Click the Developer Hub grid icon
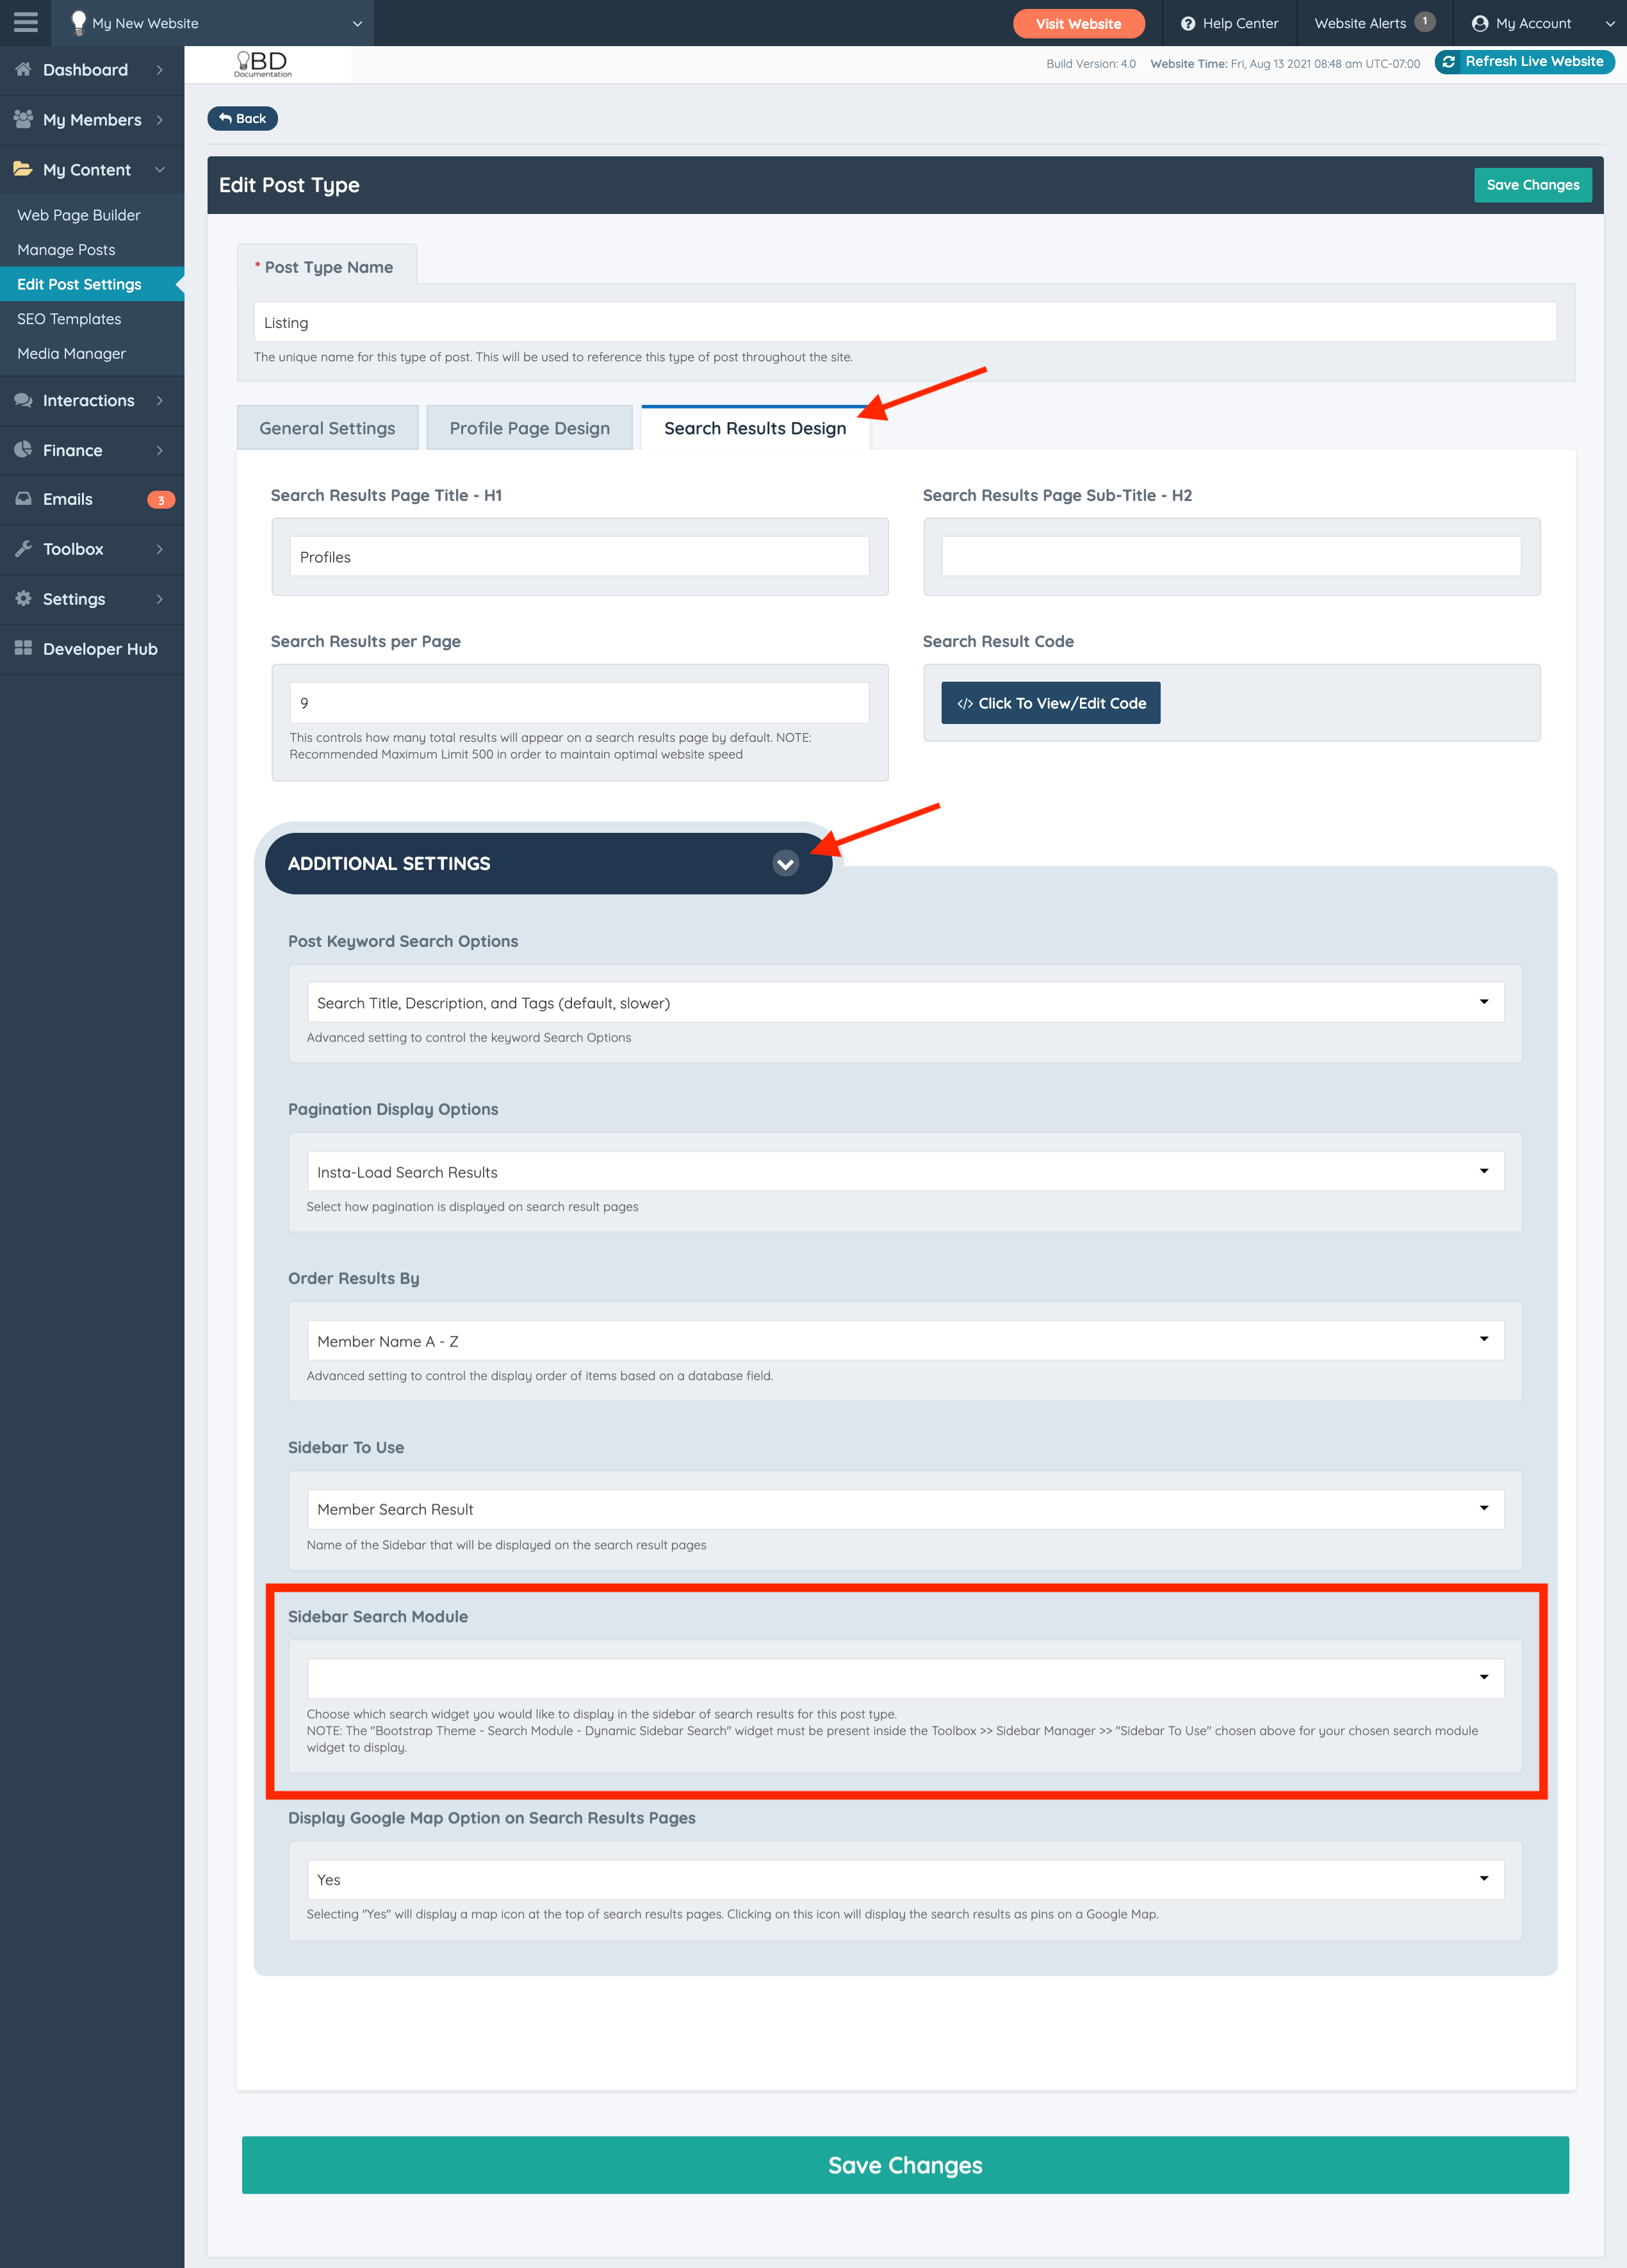1627x2268 pixels. [23, 648]
